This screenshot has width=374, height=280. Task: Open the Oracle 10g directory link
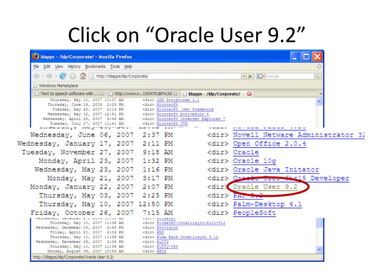tap(255, 161)
